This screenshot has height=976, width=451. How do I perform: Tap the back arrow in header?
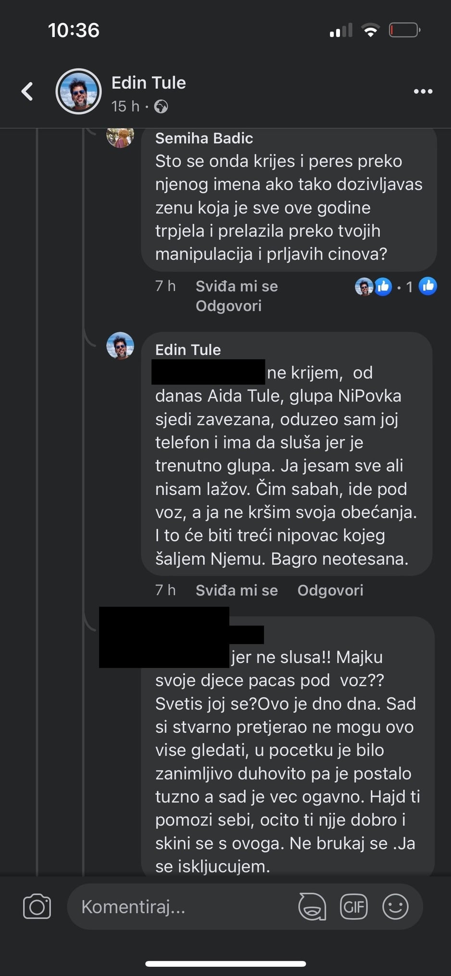(x=27, y=91)
